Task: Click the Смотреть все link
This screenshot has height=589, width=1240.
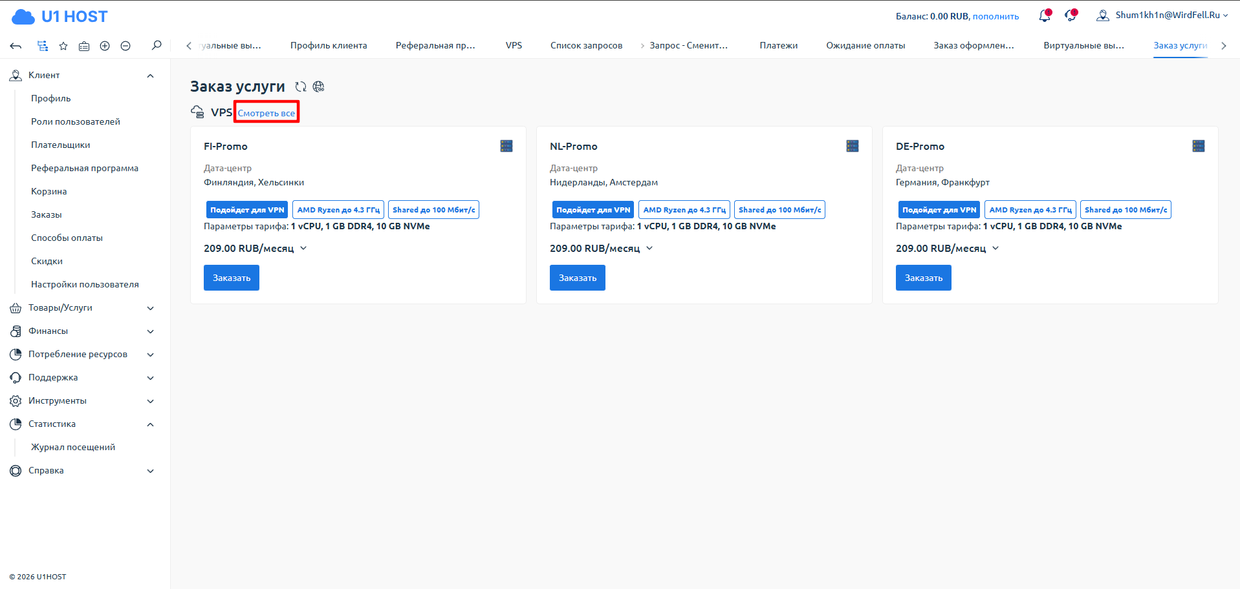Action: click(x=266, y=113)
